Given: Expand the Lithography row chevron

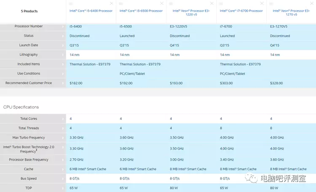Looking at the screenshot, I should (x=63, y=55).
